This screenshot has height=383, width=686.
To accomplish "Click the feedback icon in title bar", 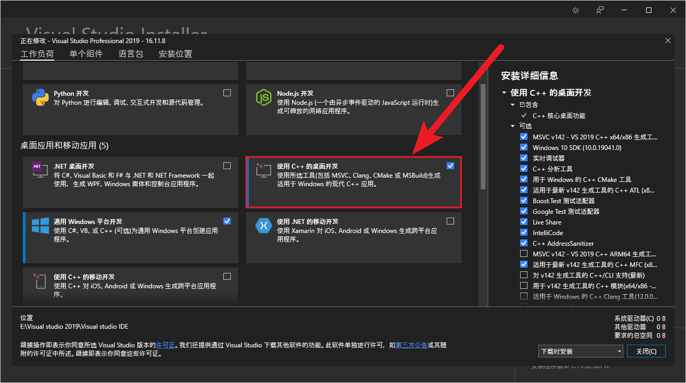I will click(x=600, y=10).
